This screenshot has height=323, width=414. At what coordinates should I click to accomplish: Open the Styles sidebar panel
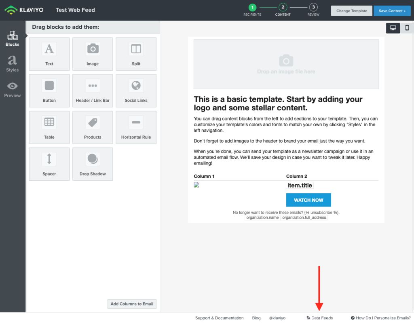pos(13,64)
